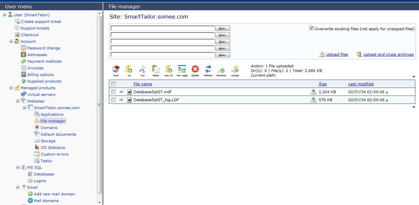Open Databases in the user menu
Image resolution: width=419 pixels, height=205 pixels.
(x=44, y=174)
